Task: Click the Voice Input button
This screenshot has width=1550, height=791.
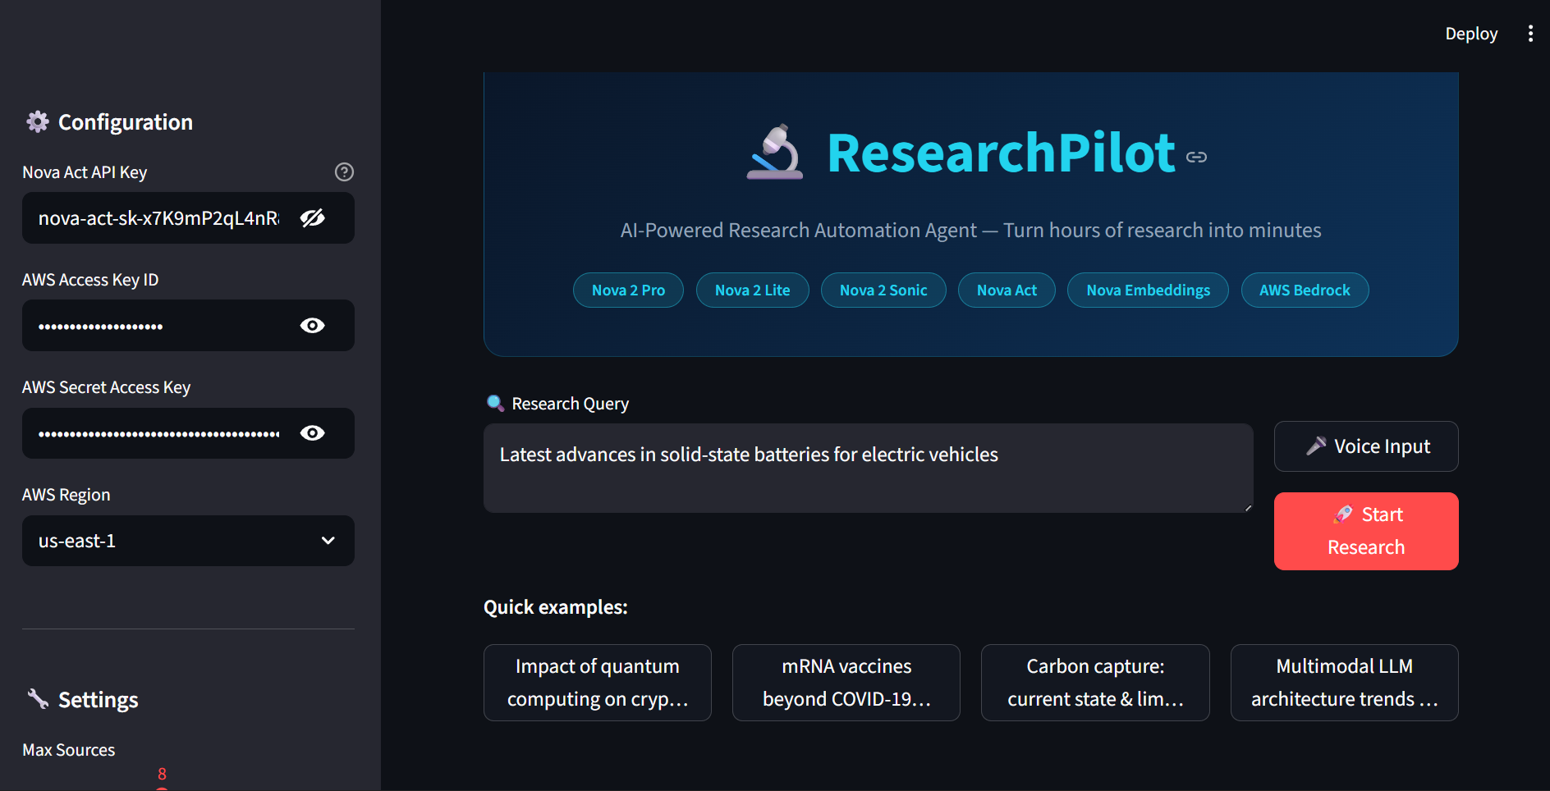Action: pyautogui.click(x=1366, y=446)
